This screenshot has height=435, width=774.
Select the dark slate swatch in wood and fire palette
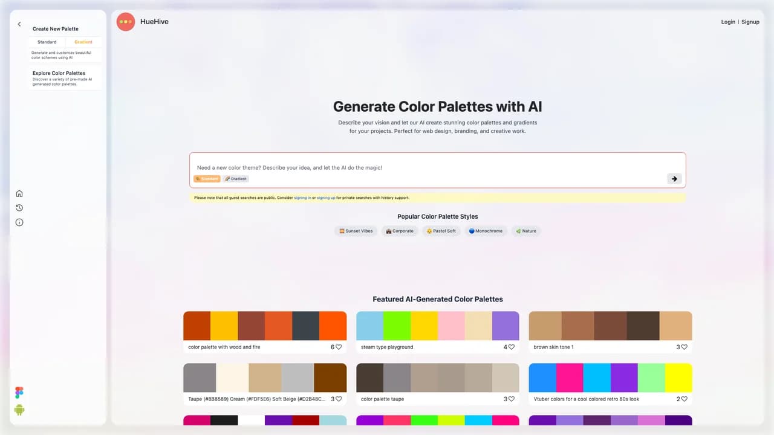(x=305, y=326)
